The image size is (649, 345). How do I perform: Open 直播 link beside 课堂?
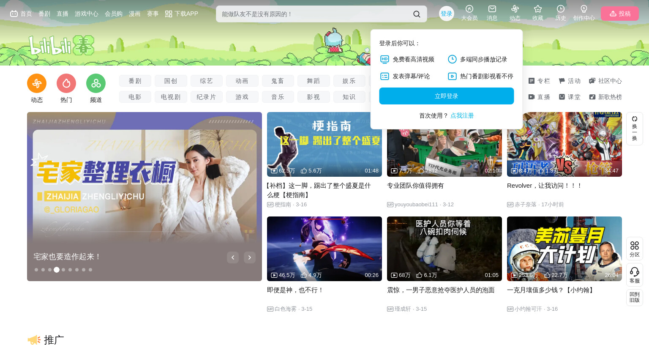(539, 97)
